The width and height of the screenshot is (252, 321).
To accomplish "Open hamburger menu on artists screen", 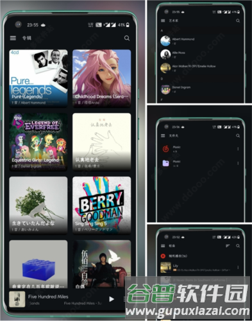I will tap(163, 21).
